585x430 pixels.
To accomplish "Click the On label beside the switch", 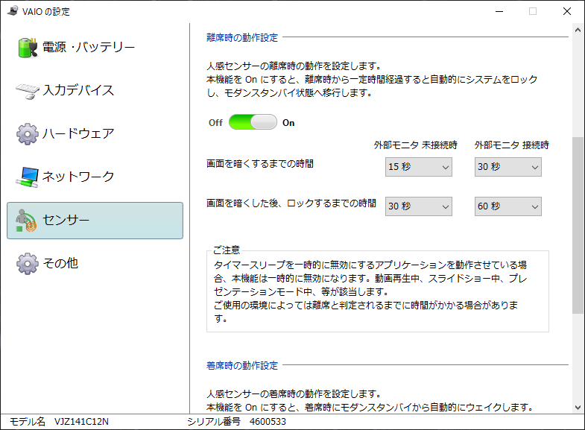I will tap(288, 123).
